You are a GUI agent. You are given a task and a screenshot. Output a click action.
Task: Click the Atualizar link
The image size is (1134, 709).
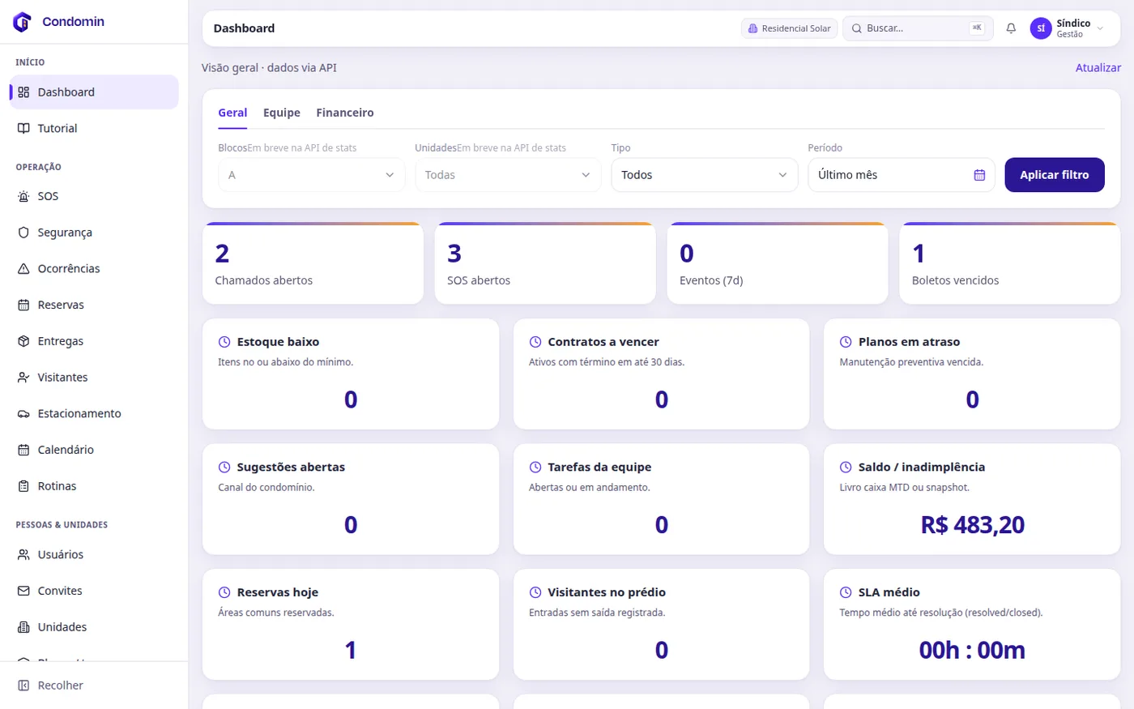tap(1098, 68)
